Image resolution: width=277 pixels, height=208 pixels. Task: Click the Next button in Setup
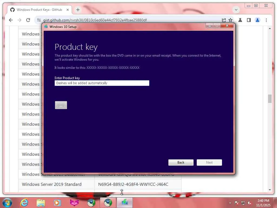click(x=209, y=162)
